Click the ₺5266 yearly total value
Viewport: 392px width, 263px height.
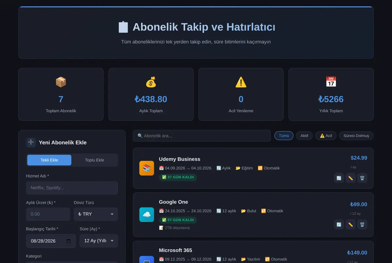tap(331, 99)
